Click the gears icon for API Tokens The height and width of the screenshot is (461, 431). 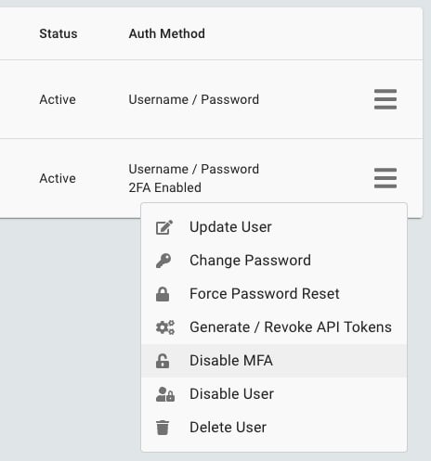click(x=165, y=327)
